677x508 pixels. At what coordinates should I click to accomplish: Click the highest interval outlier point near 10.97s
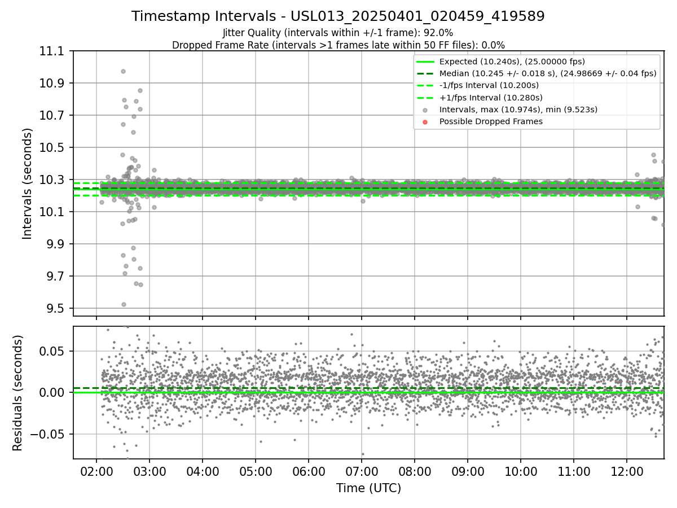click(x=123, y=72)
